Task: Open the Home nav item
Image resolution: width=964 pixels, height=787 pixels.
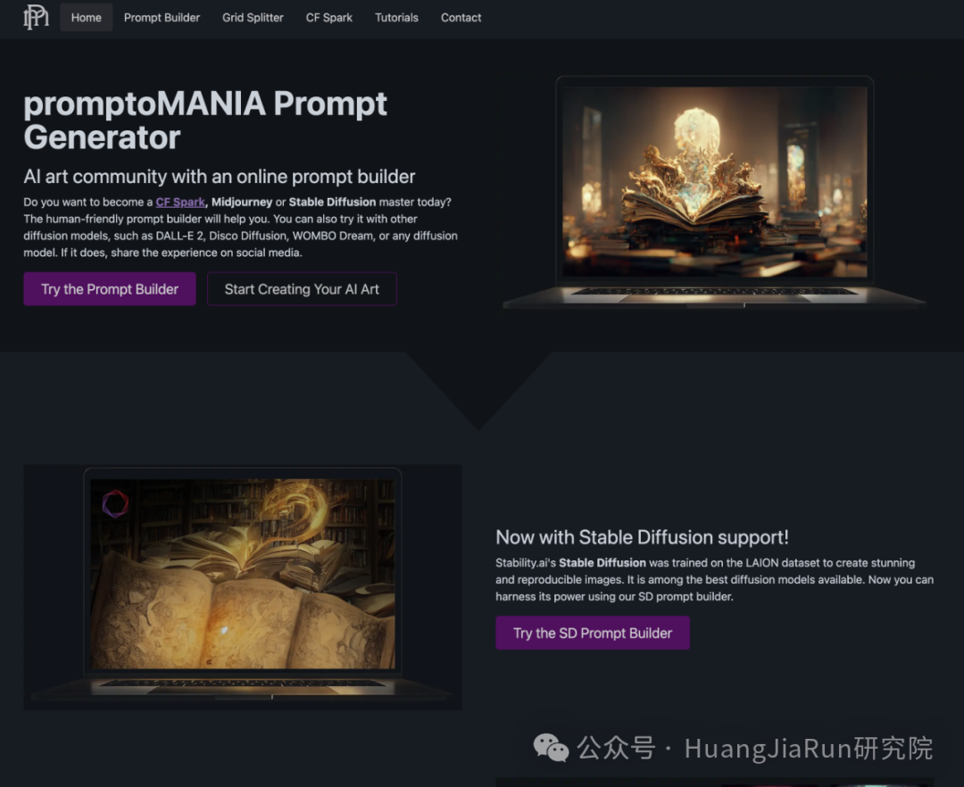Action: [x=86, y=18]
